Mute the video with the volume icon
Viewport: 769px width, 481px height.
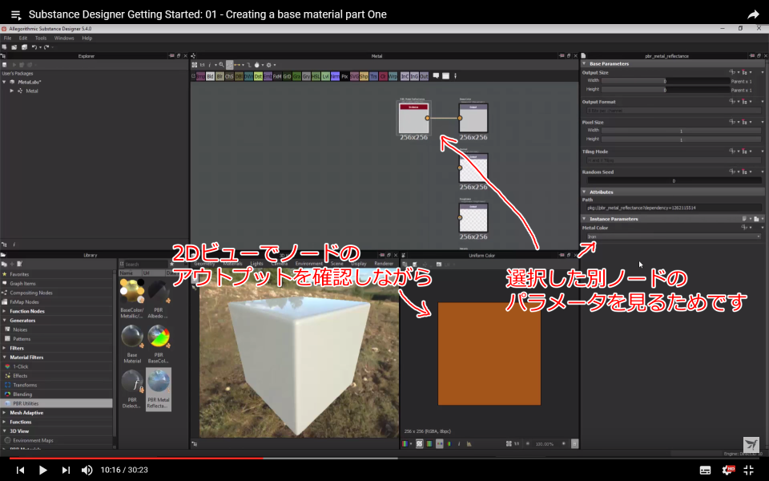click(x=87, y=471)
